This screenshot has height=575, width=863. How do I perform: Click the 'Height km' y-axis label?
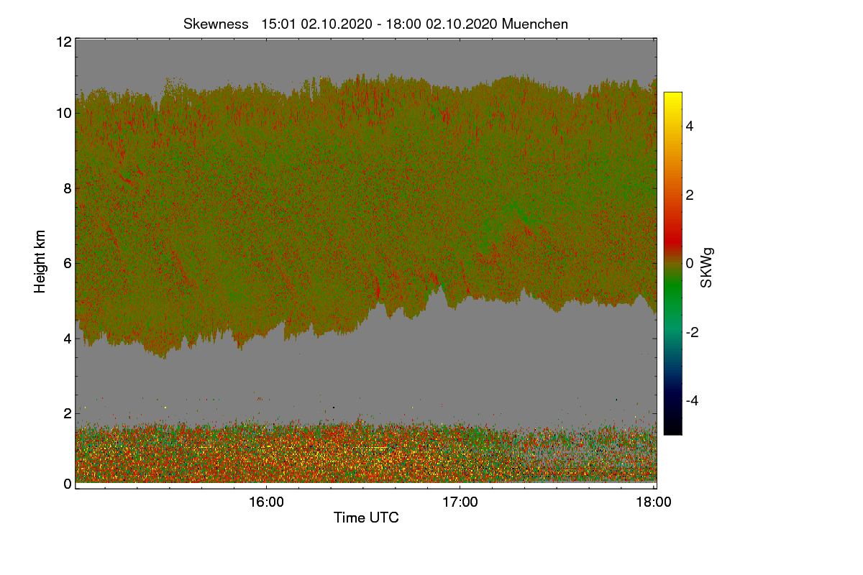40,261
